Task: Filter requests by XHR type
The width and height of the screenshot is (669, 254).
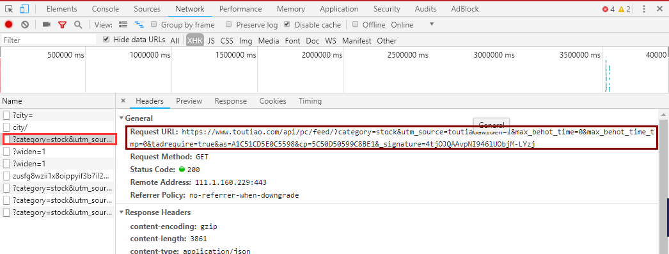Action: point(195,40)
